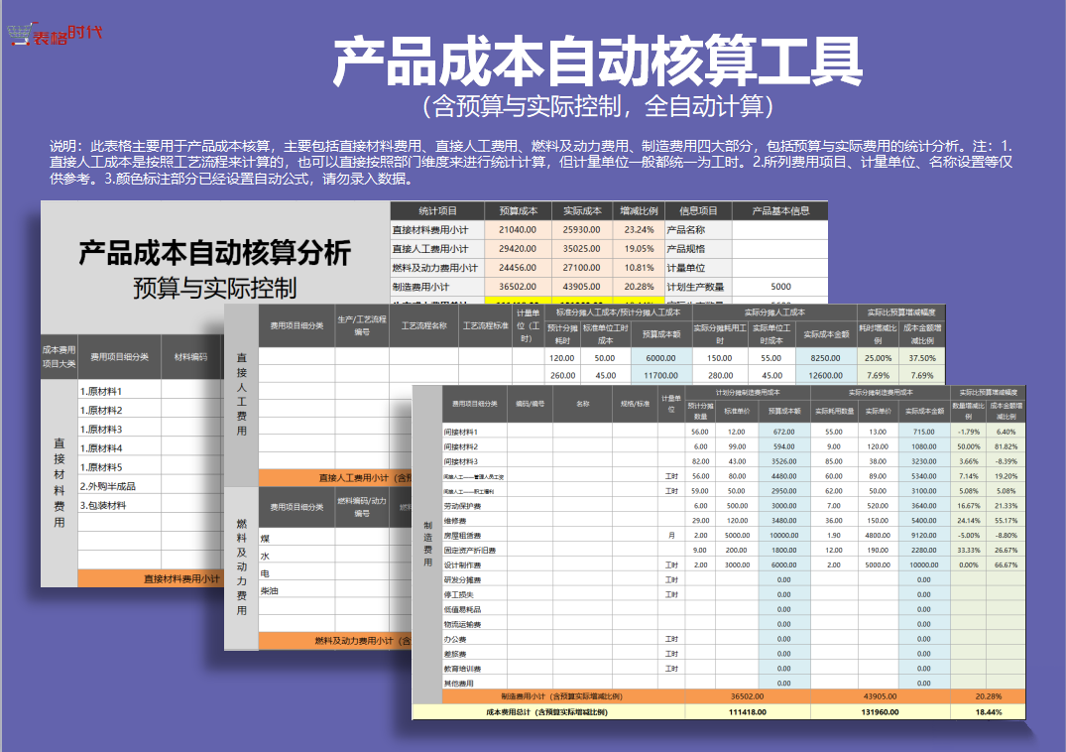Viewport: 1066px width, 752px height.
Task: Click the 计划生产数量 value 5000
Action: click(x=778, y=287)
